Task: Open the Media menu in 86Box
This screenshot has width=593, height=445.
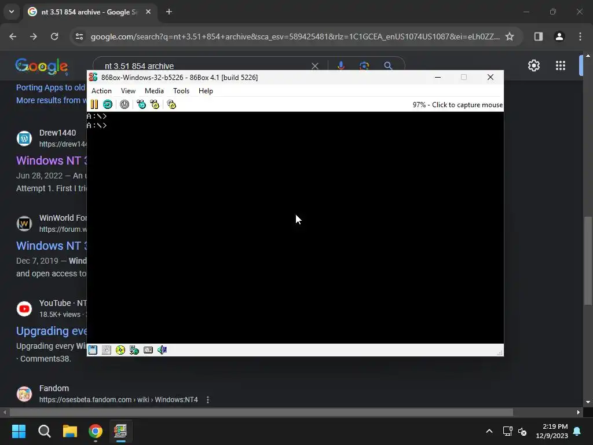Action: coord(154,91)
